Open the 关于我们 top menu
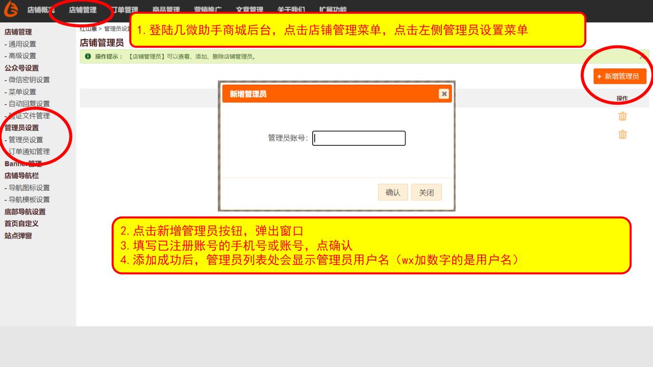 click(291, 10)
